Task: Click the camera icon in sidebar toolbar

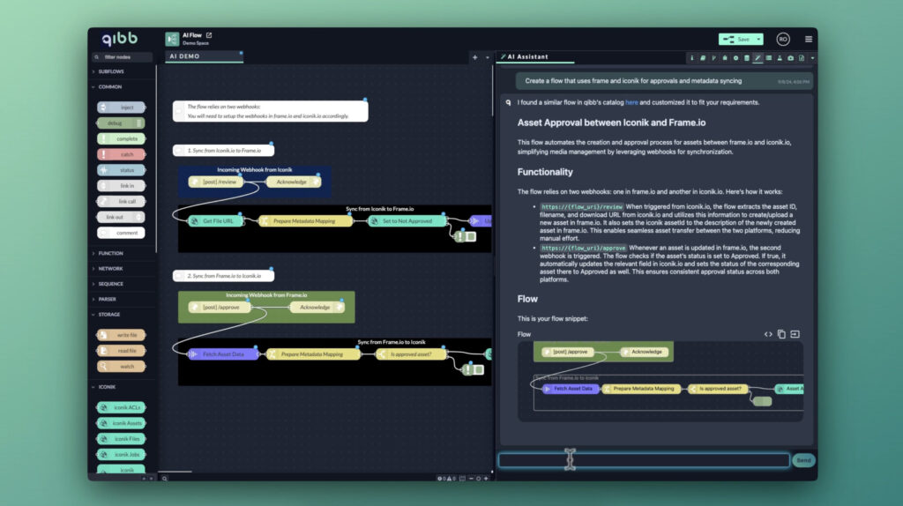Action: tap(790, 57)
